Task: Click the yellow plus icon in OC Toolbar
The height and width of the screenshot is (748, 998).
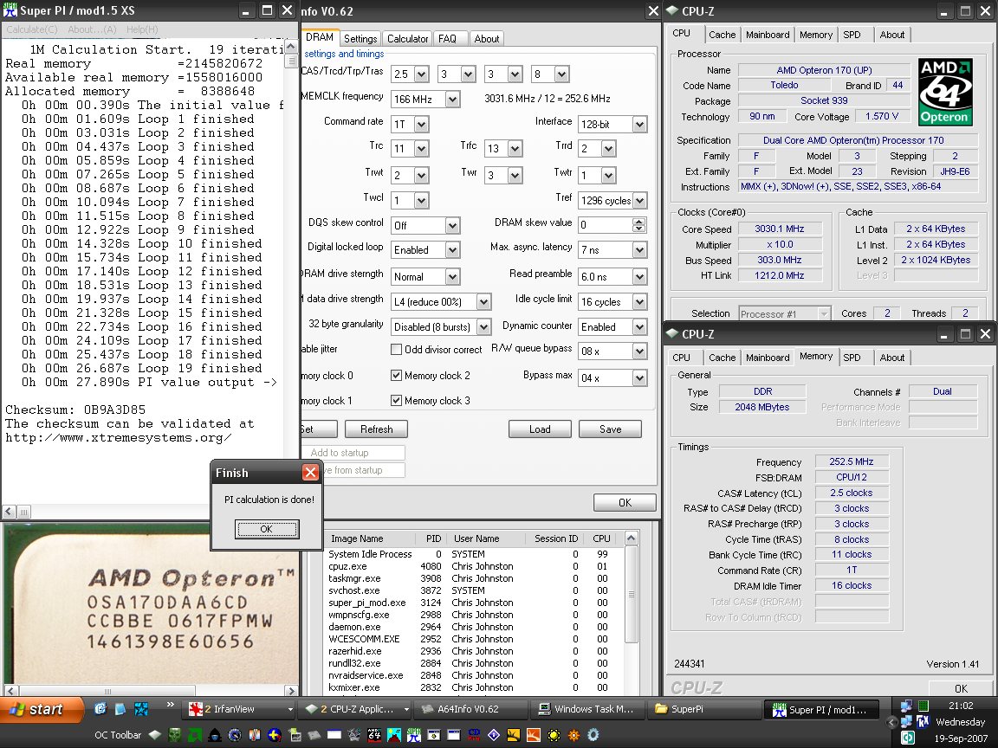Action: [275, 735]
